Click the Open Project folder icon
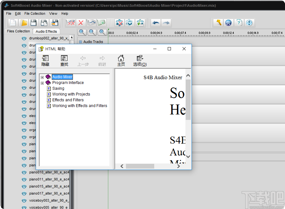 point(23,23)
